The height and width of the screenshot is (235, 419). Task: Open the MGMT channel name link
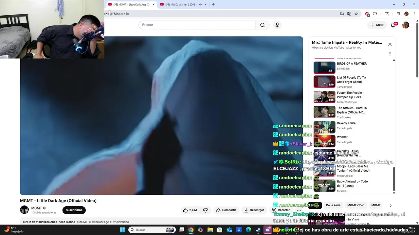[x=36, y=208]
